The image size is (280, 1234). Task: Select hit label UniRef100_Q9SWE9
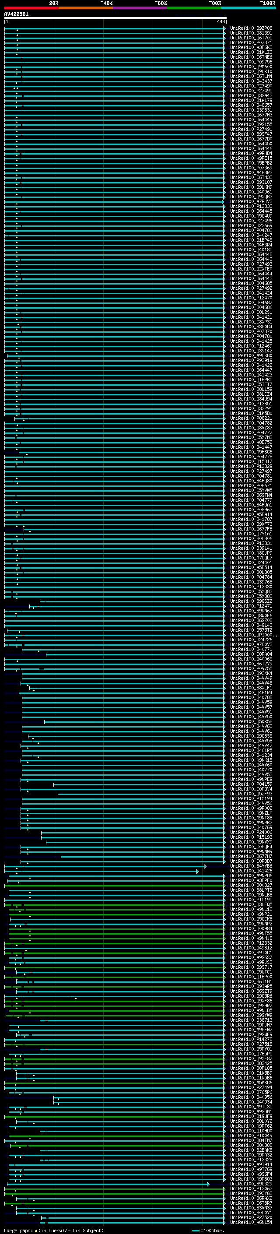pyautogui.click(x=251, y=1034)
